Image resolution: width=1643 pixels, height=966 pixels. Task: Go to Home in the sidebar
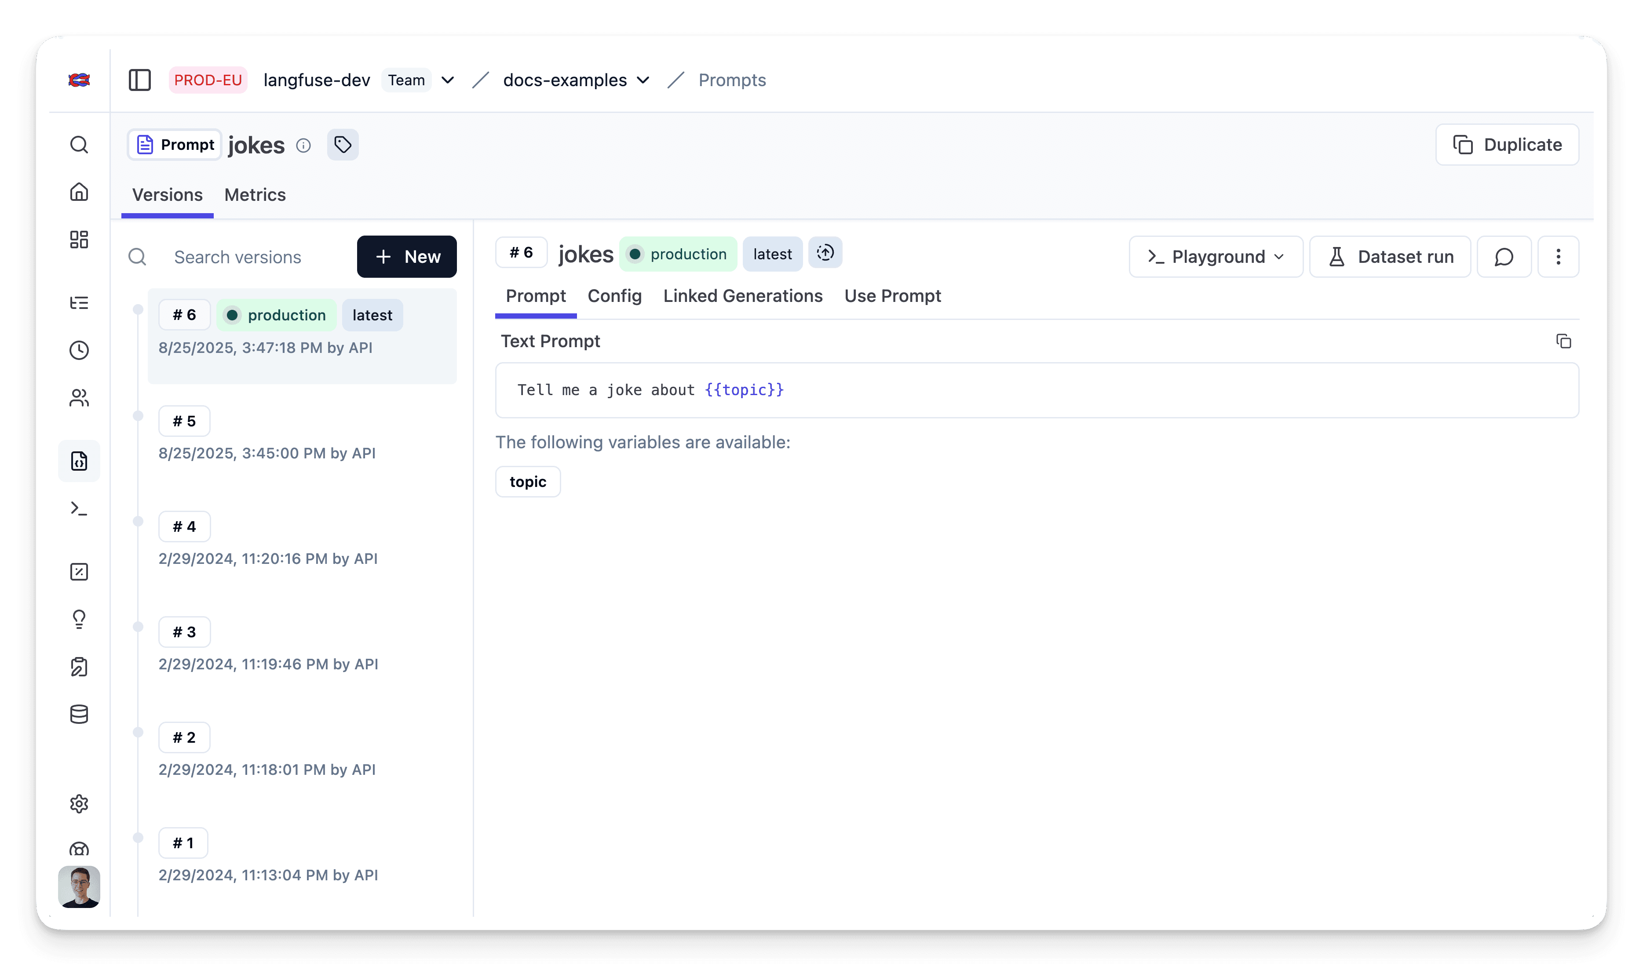[x=79, y=192]
